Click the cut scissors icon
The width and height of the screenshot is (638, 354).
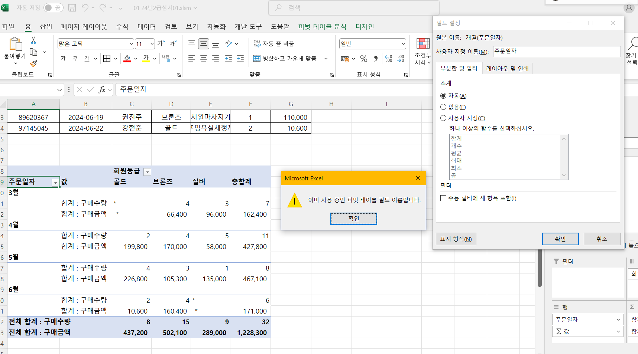(x=33, y=40)
